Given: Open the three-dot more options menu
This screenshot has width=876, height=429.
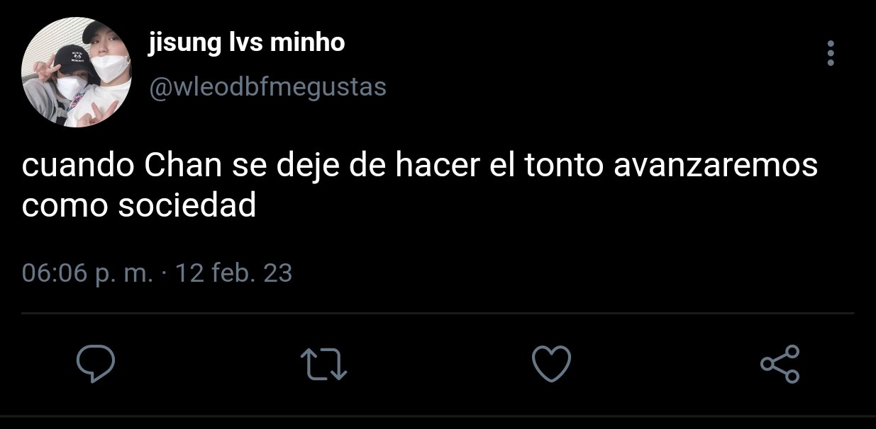Looking at the screenshot, I should coord(831,54).
